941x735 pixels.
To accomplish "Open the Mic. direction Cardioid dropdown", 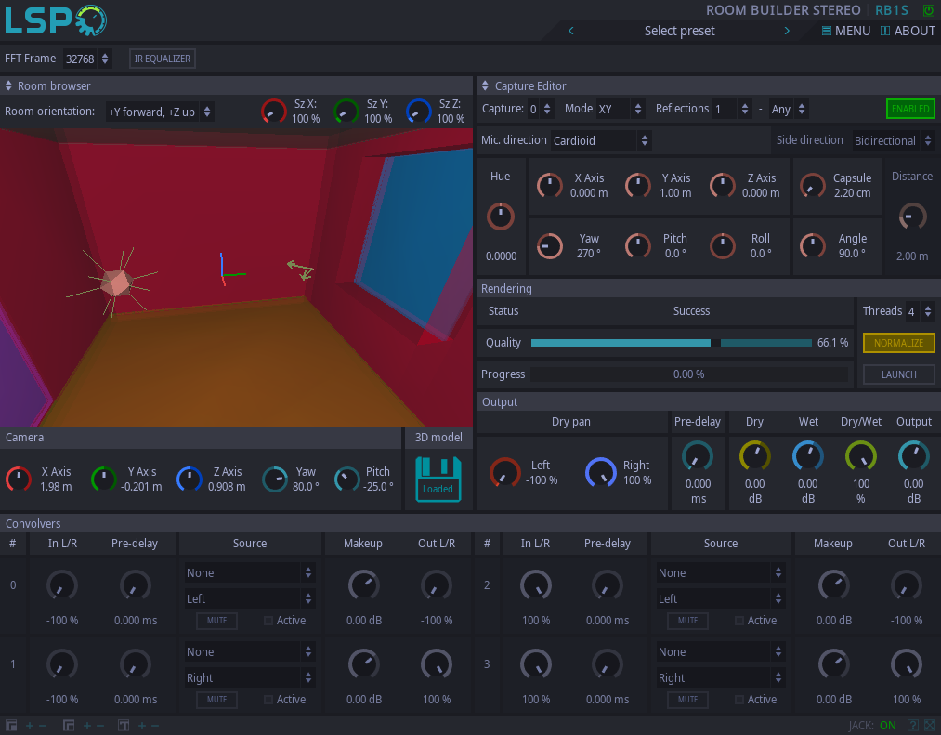I will [600, 140].
